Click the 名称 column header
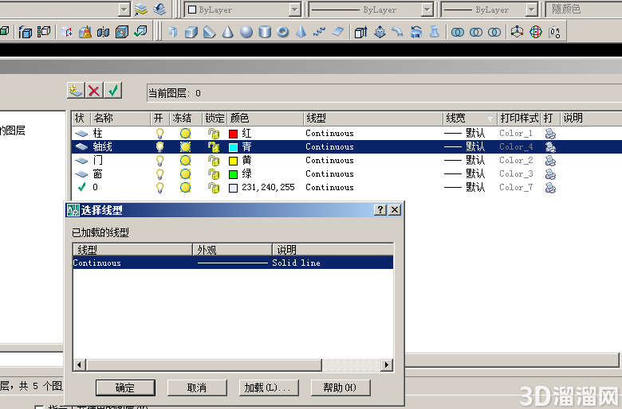The height and width of the screenshot is (409, 622). click(121, 118)
